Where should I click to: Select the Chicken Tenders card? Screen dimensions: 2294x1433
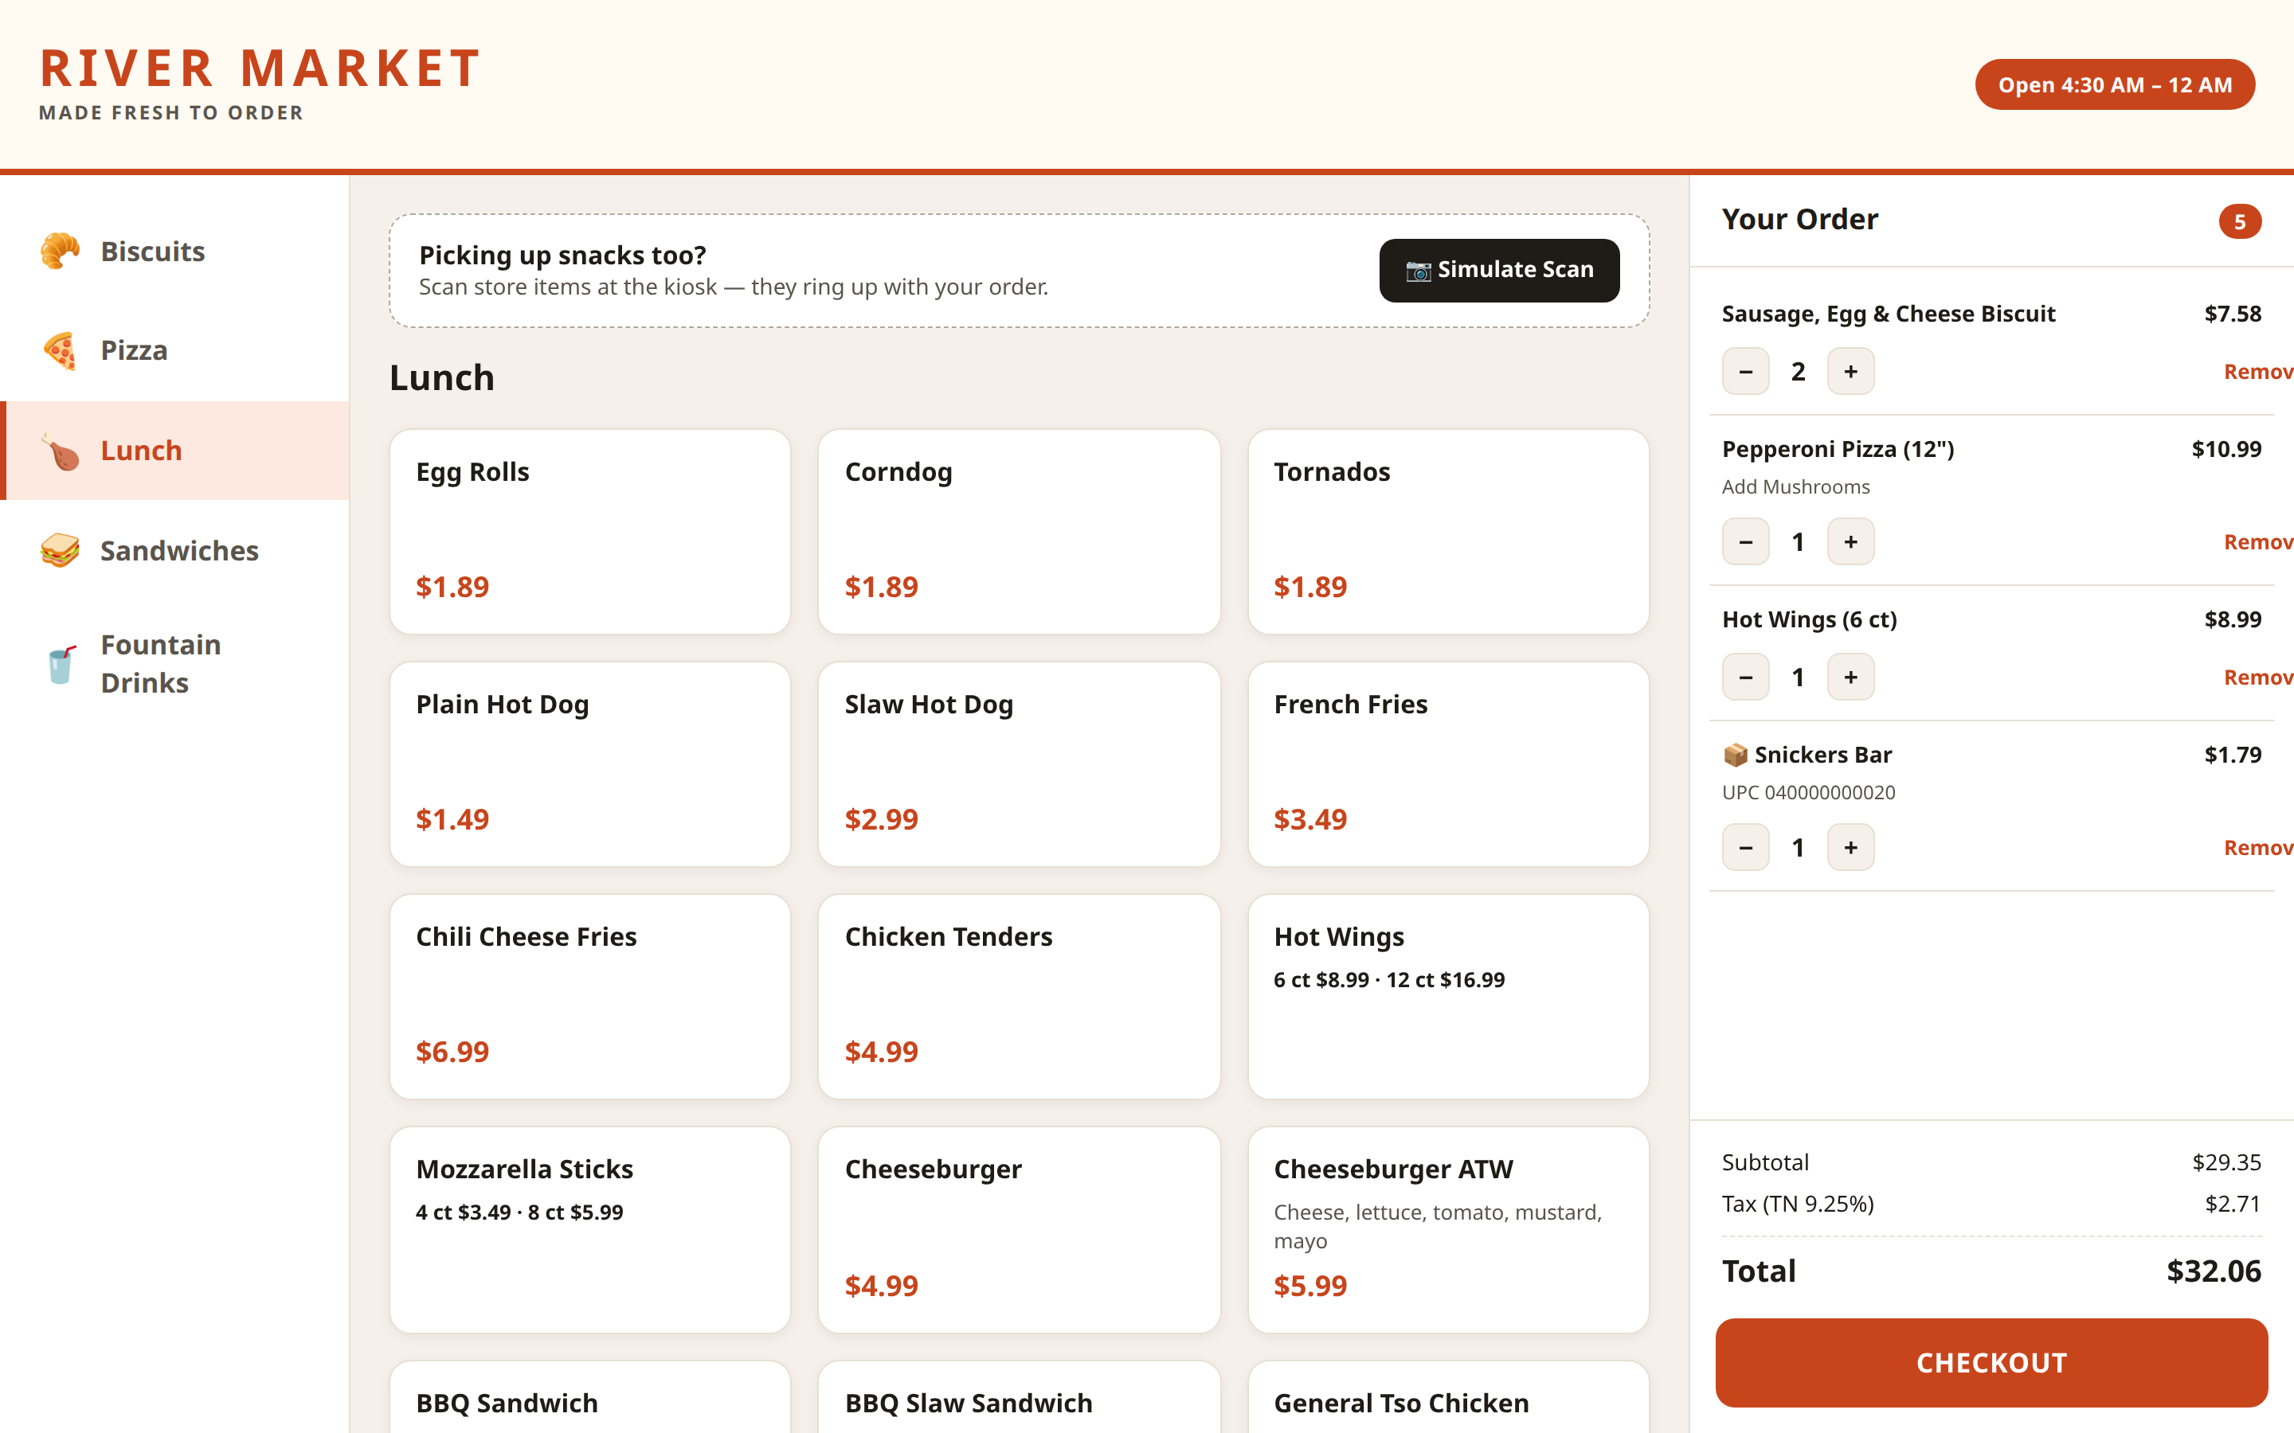pos(1019,996)
